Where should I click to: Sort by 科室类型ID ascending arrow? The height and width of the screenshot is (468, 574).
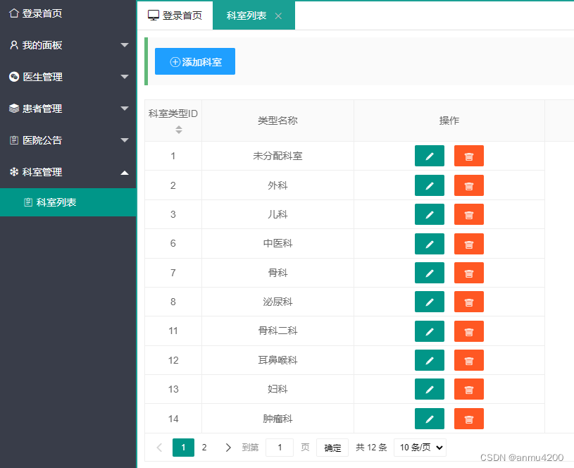click(180, 126)
